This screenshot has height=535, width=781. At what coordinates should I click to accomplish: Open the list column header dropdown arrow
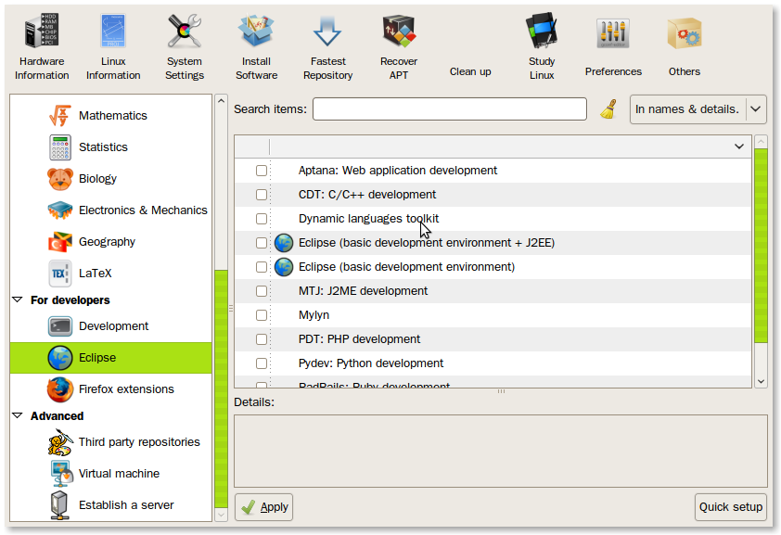739,146
